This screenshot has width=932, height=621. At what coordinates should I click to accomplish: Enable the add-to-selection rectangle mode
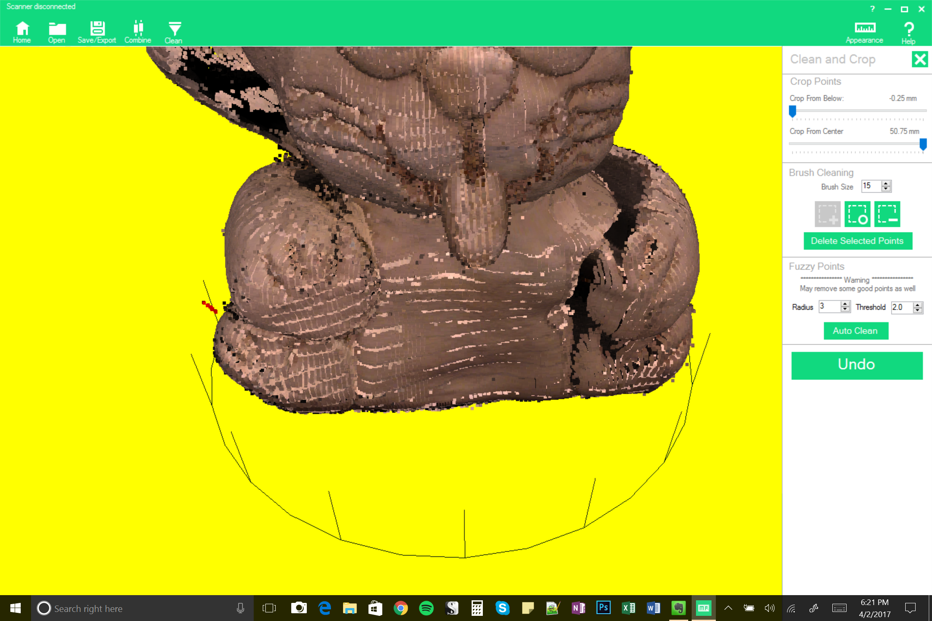click(827, 214)
